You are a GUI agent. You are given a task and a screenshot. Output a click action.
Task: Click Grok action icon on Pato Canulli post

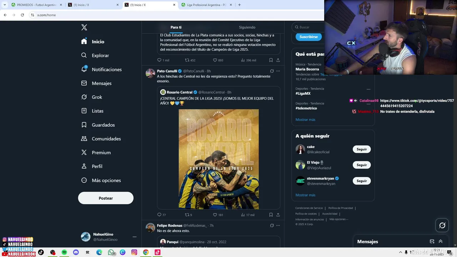(272, 71)
